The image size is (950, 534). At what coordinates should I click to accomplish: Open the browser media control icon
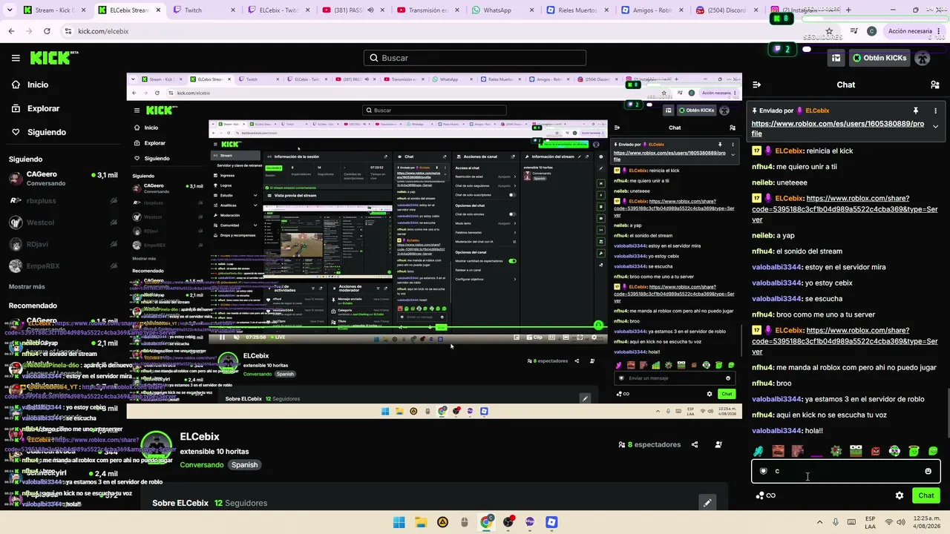(854, 31)
